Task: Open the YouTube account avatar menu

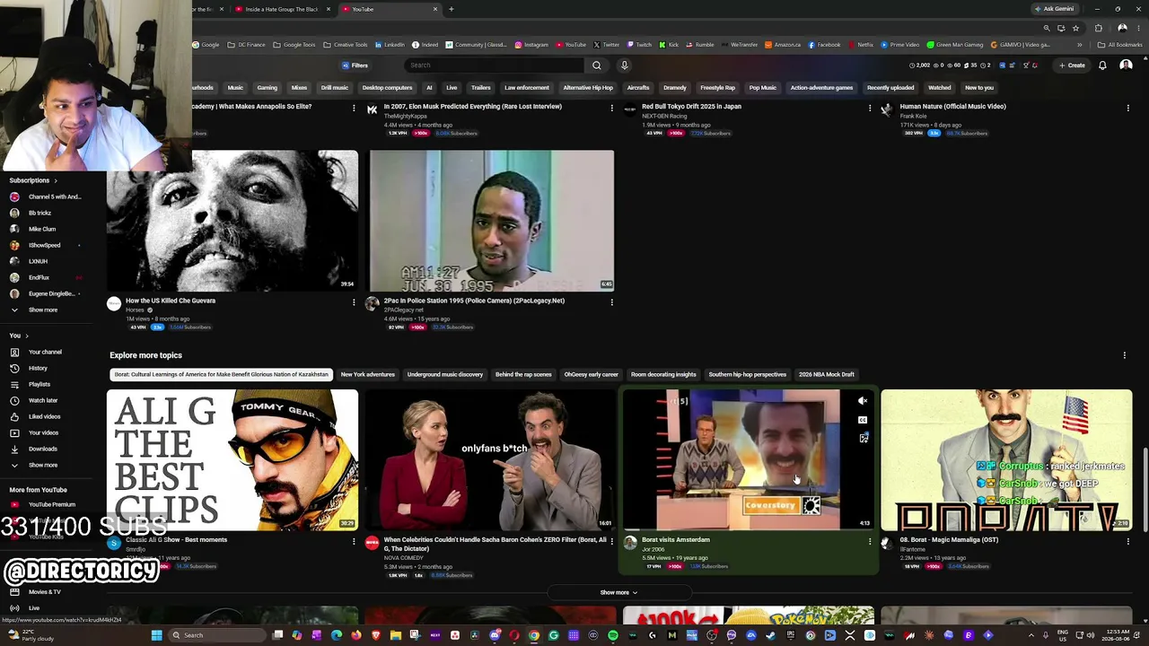Action: point(1126,65)
